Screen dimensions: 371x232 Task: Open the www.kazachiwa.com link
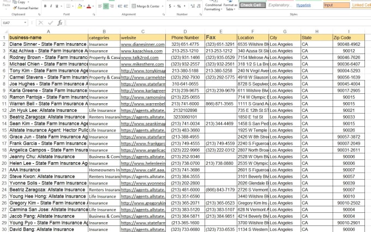point(142,51)
